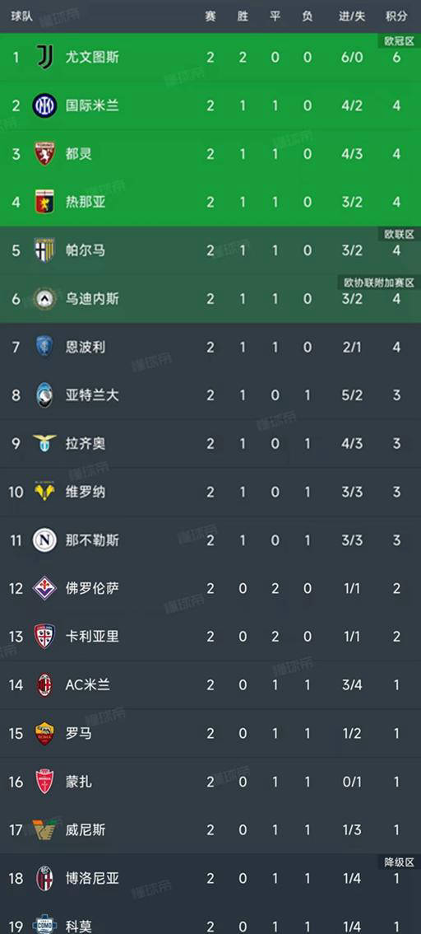Select team name 维罗纳
Screen dimensions: 421x934
(x=85, y=492)
